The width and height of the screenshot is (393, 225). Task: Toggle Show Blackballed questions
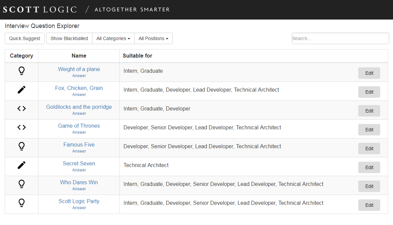click(x=69, y=38)
